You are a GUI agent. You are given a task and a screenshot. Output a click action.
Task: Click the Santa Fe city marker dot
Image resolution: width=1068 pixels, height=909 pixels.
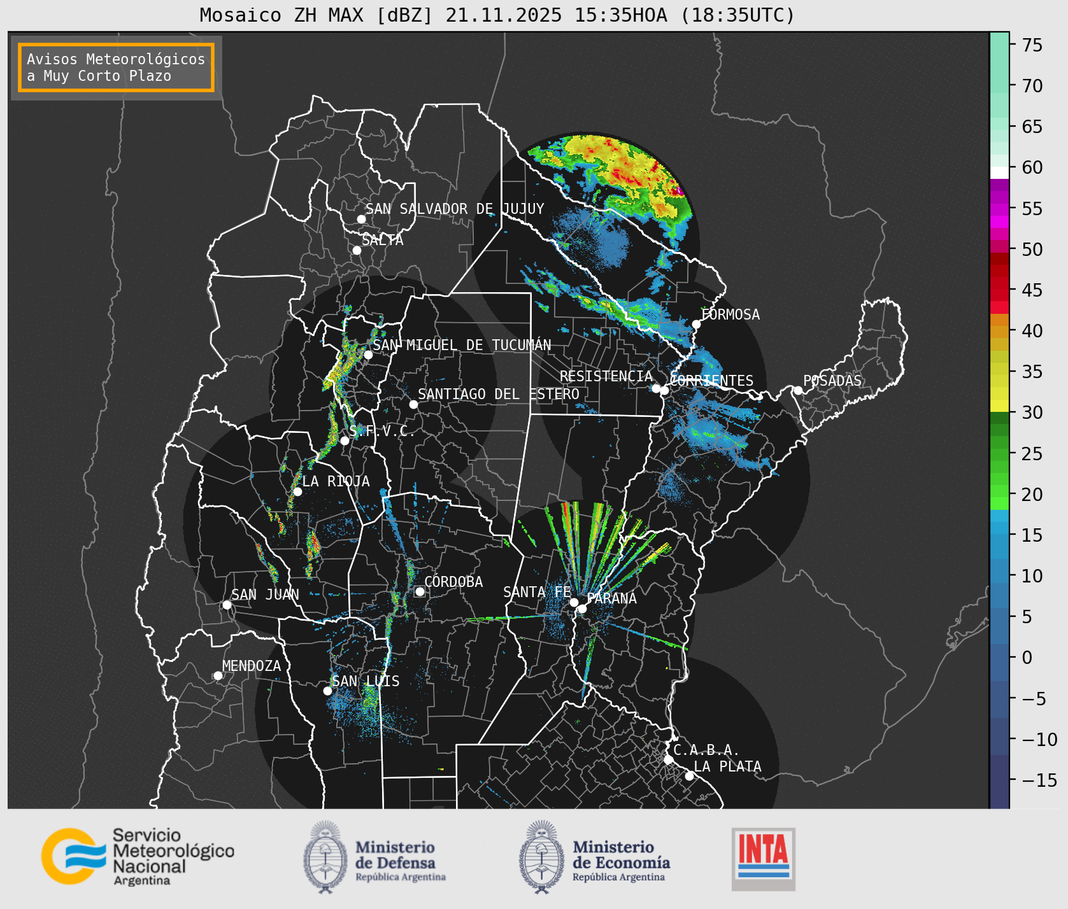(x=574, y=602)
